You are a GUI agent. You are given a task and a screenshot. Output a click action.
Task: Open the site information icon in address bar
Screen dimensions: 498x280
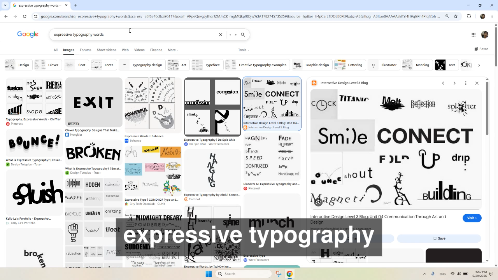pos(36,16)
